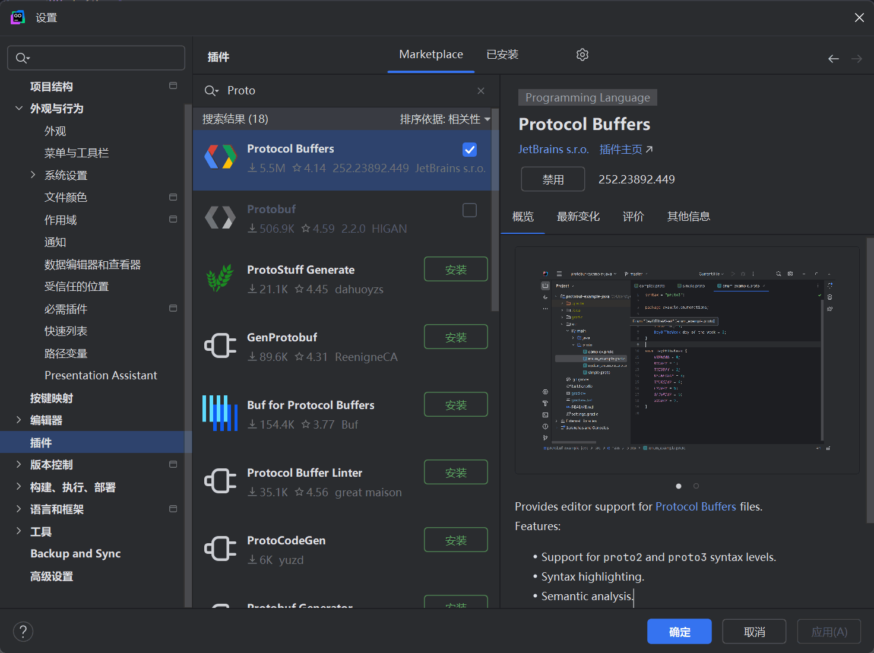Click the Protocol Buffers screenshot thumbnail

[687, 360]
